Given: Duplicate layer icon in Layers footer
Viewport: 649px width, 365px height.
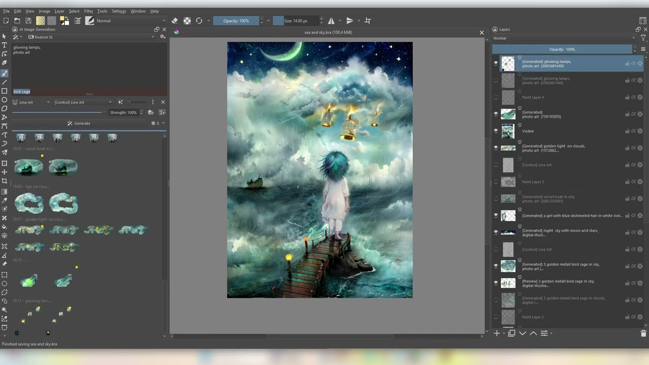Looking at the screenshot, I should (x=512, y=333).
